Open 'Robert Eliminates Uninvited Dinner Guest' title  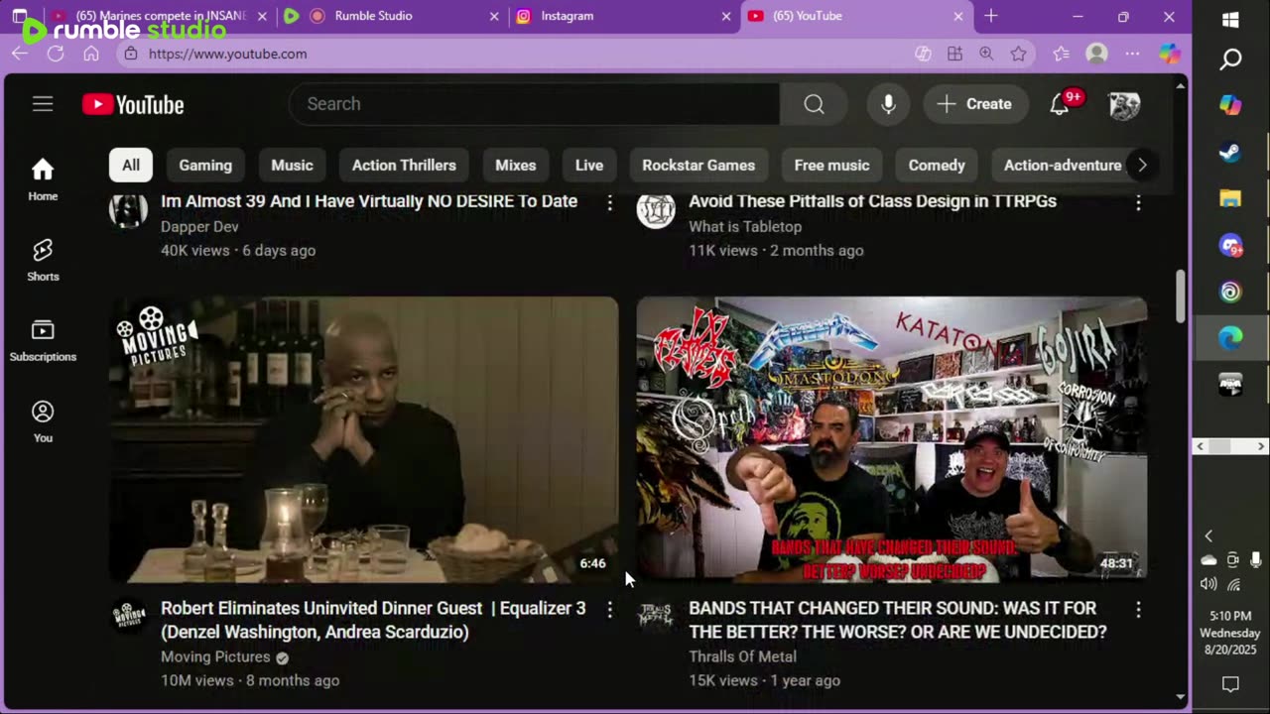tap(373, 620)
